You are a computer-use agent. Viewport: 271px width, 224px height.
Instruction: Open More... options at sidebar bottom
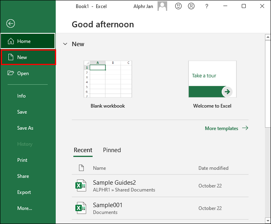pos(24,208)
